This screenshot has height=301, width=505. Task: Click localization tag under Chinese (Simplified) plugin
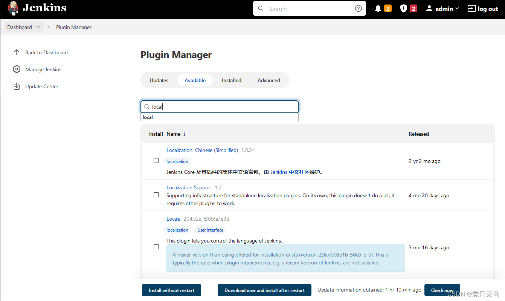(177, 161)
